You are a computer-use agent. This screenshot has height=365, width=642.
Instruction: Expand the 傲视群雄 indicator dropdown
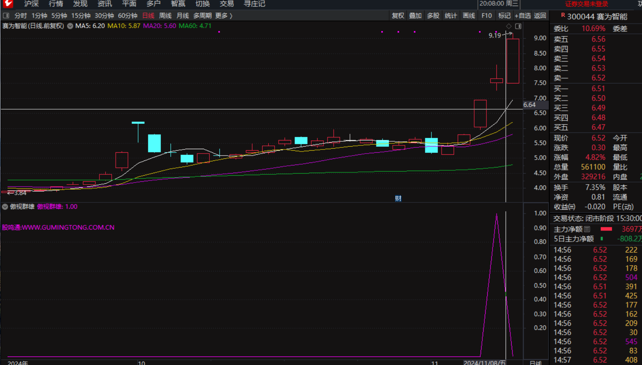[x=5, y=207]
